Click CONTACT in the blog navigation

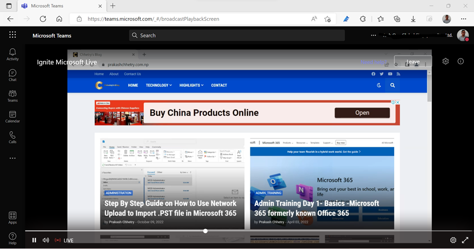point(219,85)
